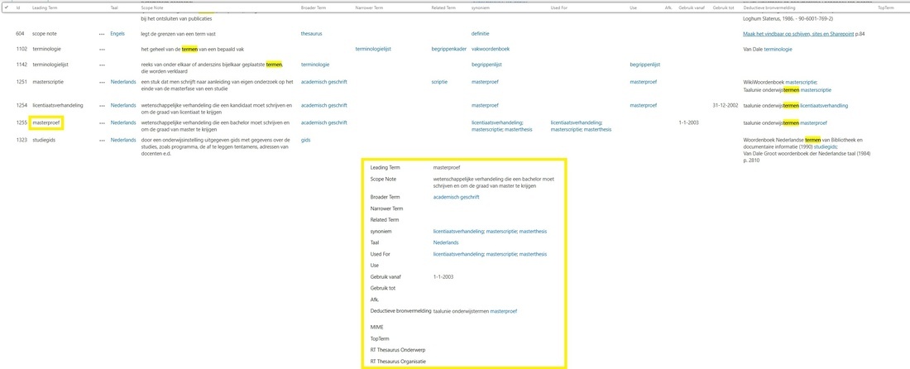Open the Narrower Term column header
Image resolution: width=910 pixels, height=369 pixels.
click(x=369, y=7)
